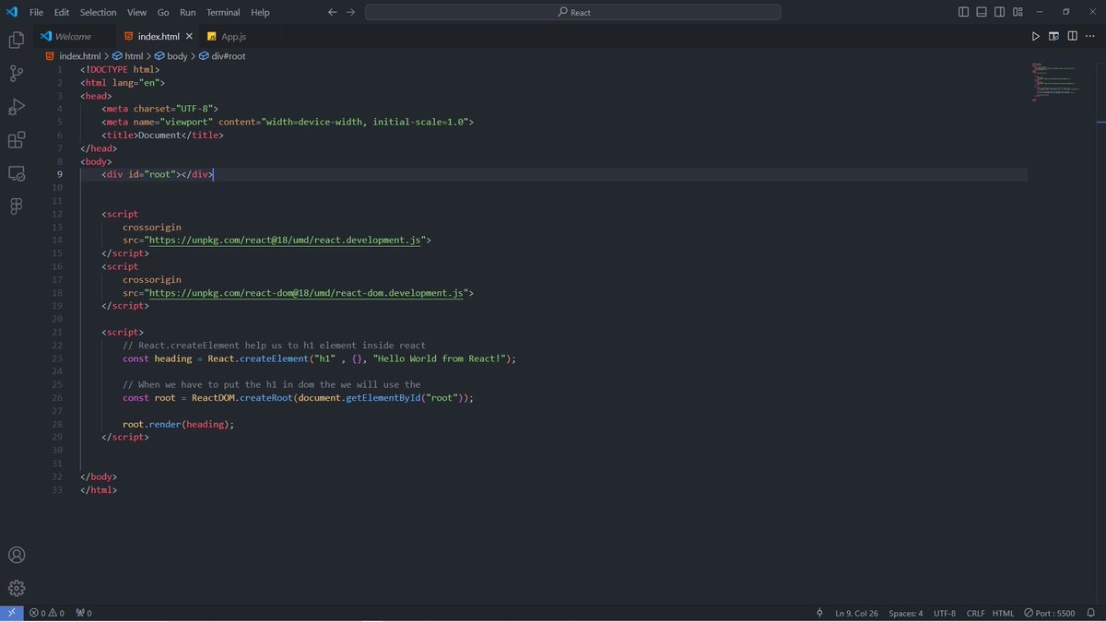Toggle the primary side bar
Viewport: 1106px width, 622px height.
(x=964, y=12)
